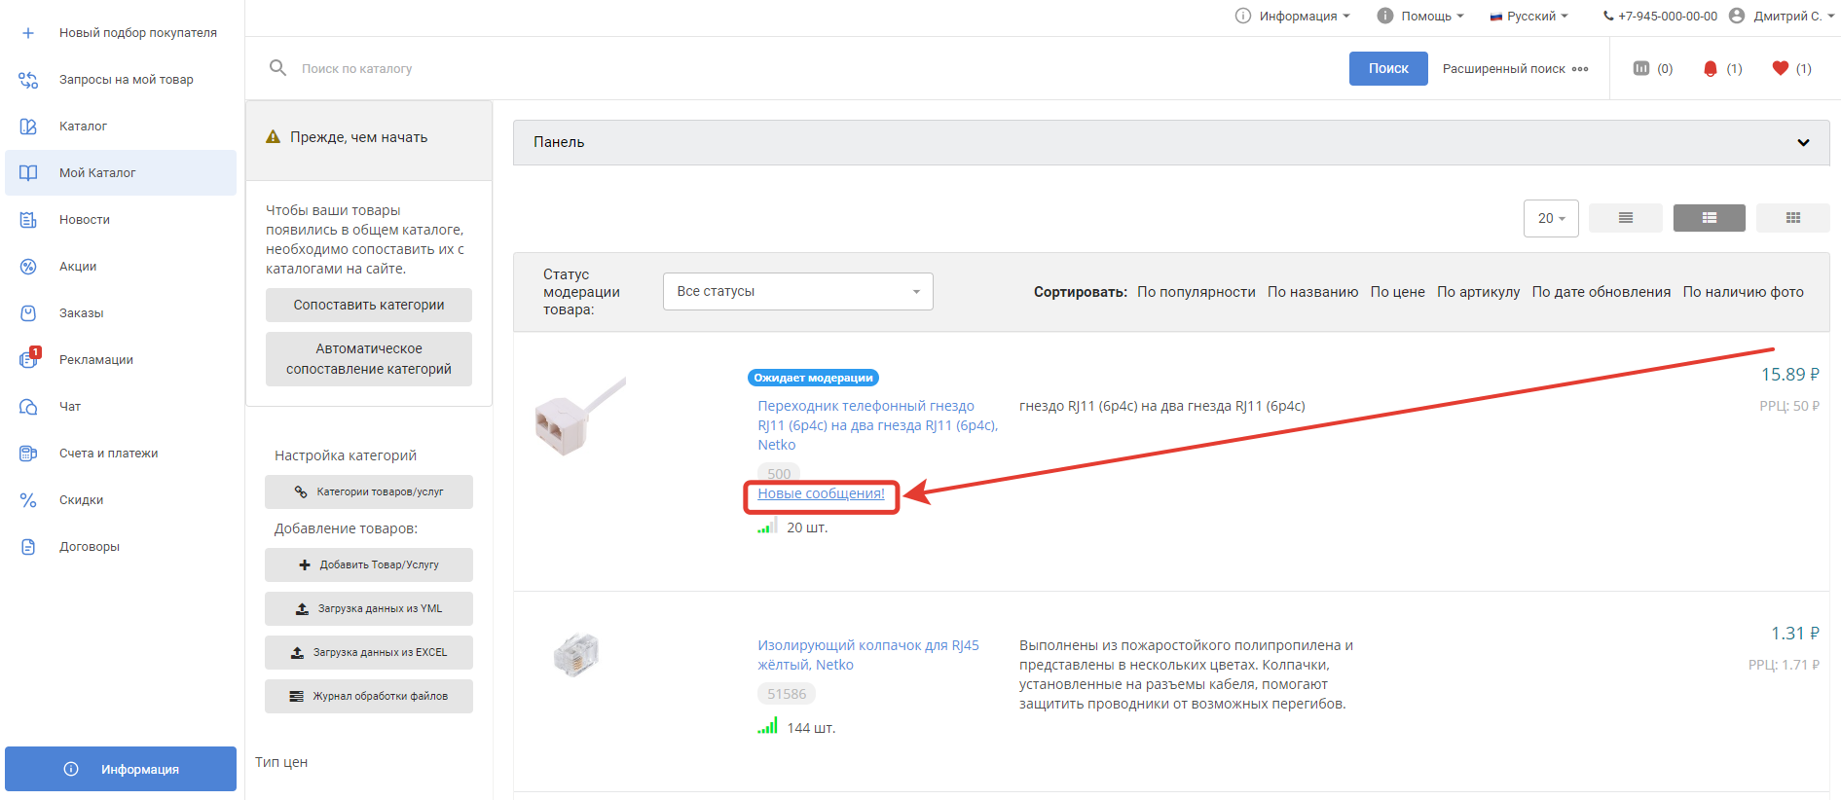Click the Договоры document icon
Screen dimensions: 1841x800
(x=28, y=547)
